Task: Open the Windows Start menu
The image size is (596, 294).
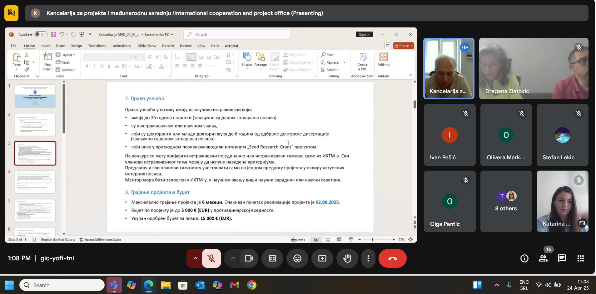Action: click(9, 285)
